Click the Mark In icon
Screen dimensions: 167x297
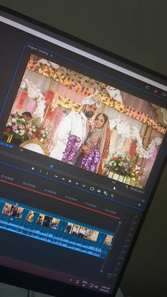point(40,171)
